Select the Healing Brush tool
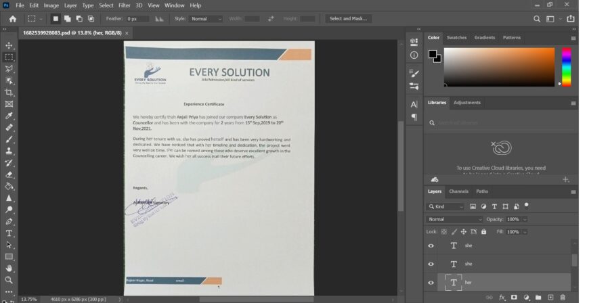The height and width of the screenshot is (303, 589). pyautogui.click(x=9, y=128)
